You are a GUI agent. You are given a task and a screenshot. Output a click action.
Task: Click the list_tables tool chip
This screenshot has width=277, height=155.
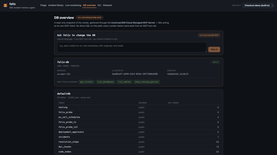click(124, 82)
